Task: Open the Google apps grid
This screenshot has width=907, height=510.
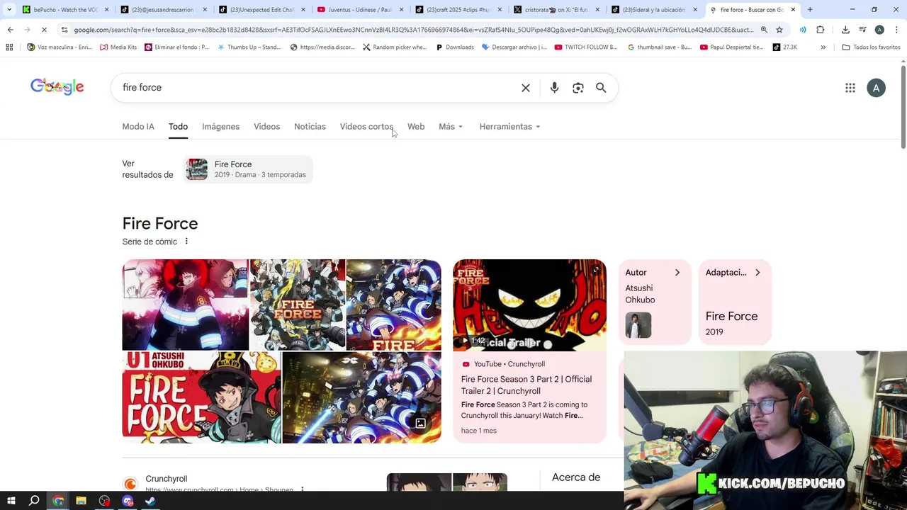Action: (x=850, y=88)
